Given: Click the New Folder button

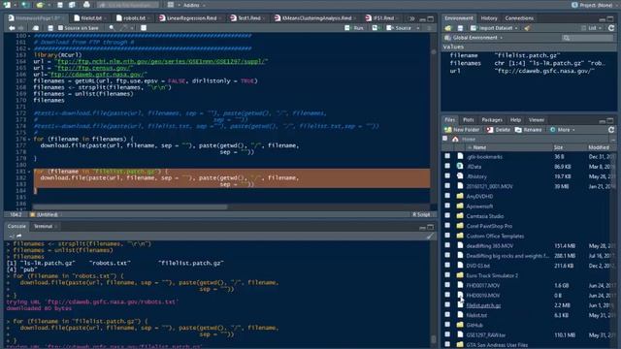Looking at the screenshot, I should click(462, 130).
